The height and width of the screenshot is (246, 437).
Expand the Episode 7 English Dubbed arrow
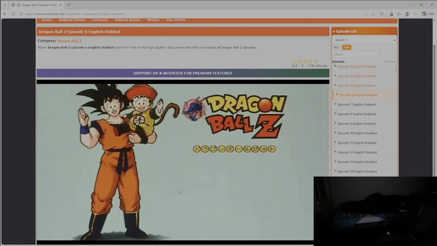coord(335,104)
